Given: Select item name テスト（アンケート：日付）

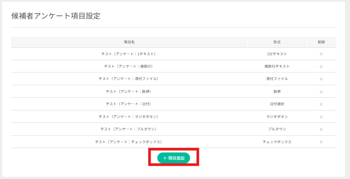Looking at the screenshot, I should click(128, 104).
